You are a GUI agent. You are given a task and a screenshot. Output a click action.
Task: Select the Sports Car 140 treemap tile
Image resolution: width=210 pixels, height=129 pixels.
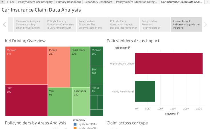pos(81,101)
